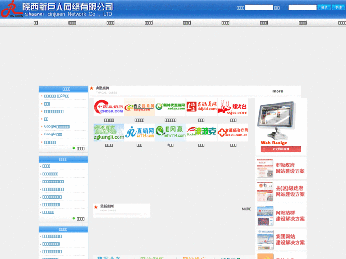346x259 pixels.
Task: Open the ssjss.com case logo
Action: [x=233, y=107]
